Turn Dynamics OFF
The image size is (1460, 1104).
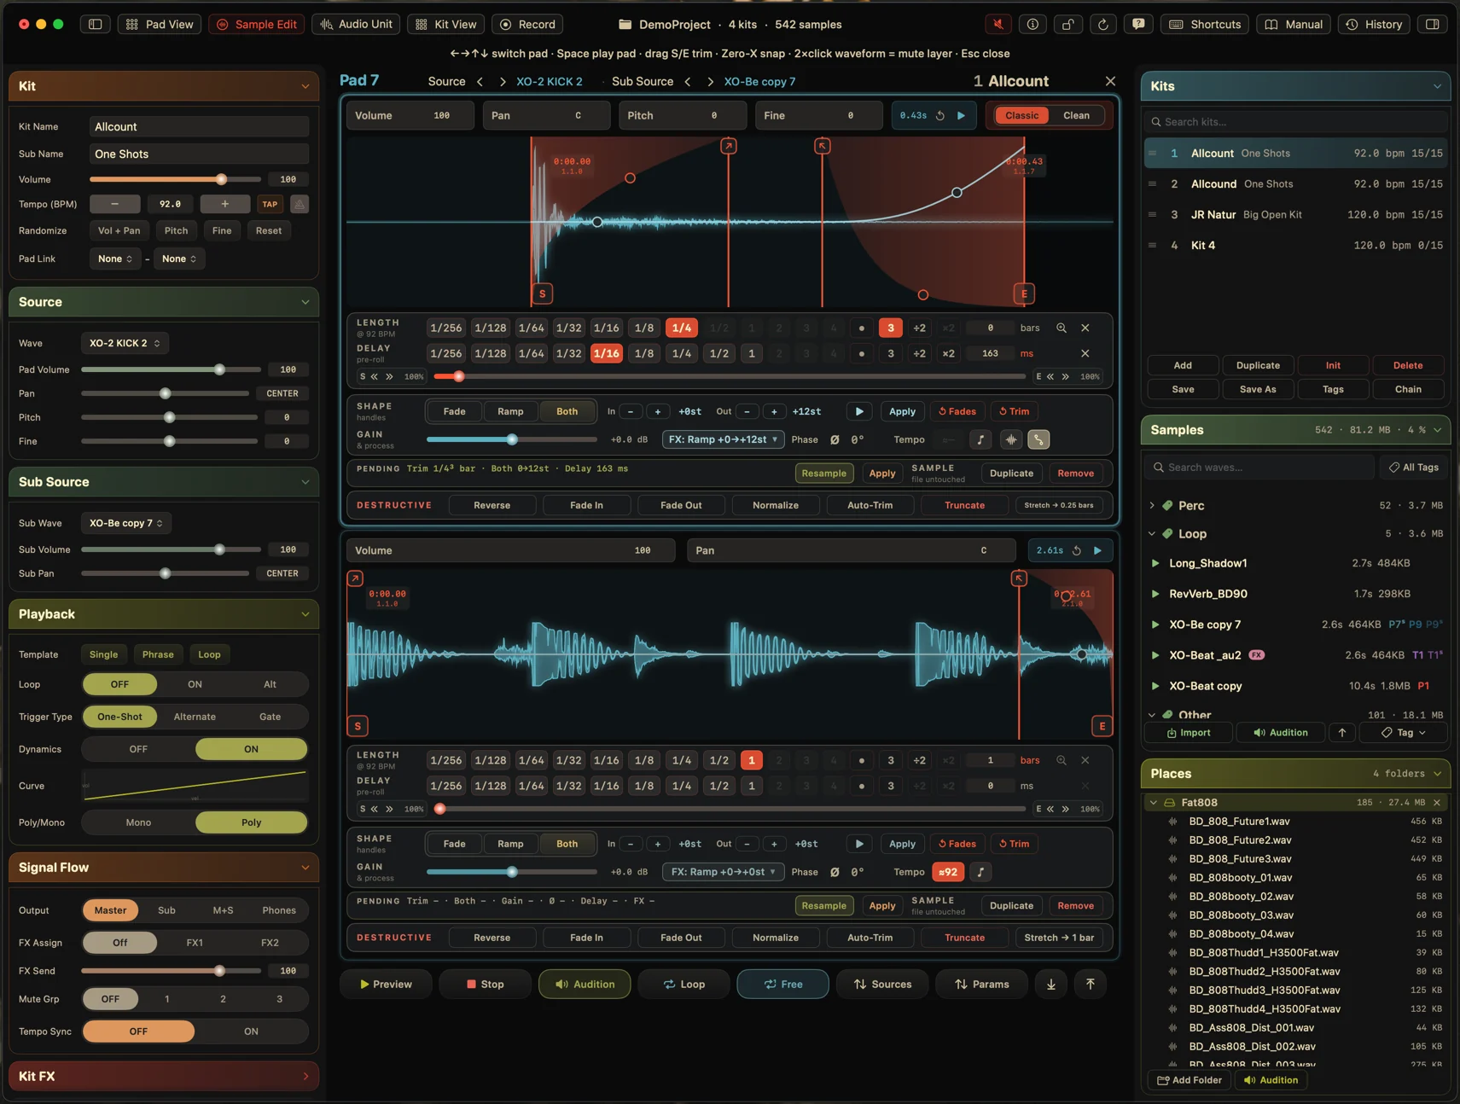coord(138,749)
